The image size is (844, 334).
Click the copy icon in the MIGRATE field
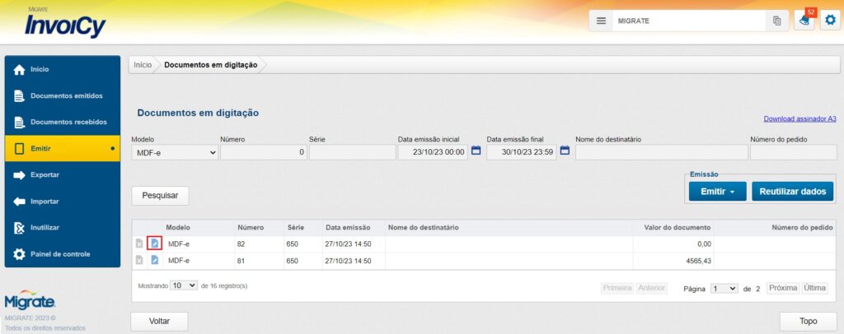point(776,21)
